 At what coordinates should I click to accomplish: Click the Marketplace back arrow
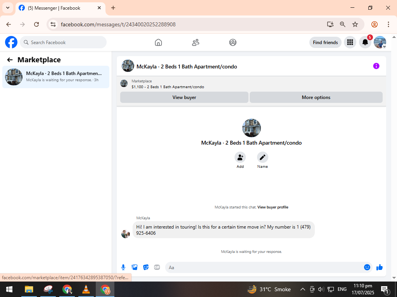click(10, 60)
